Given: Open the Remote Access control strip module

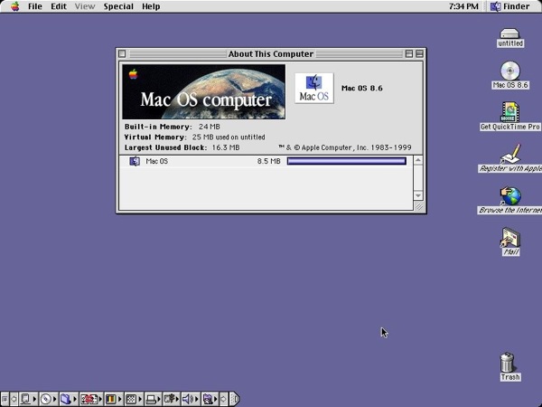Looking at the screenshot, I should coord(91,399).
